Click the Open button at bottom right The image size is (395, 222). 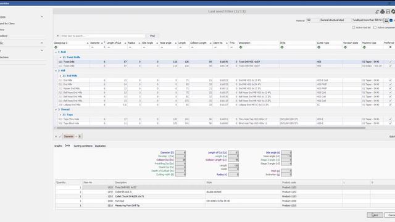point(375,215)
